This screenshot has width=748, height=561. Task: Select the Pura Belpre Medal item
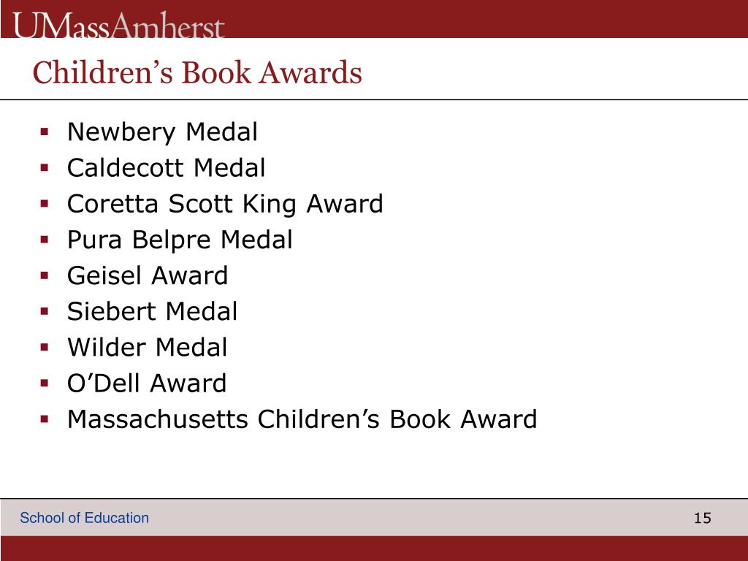tap(180, 240)
